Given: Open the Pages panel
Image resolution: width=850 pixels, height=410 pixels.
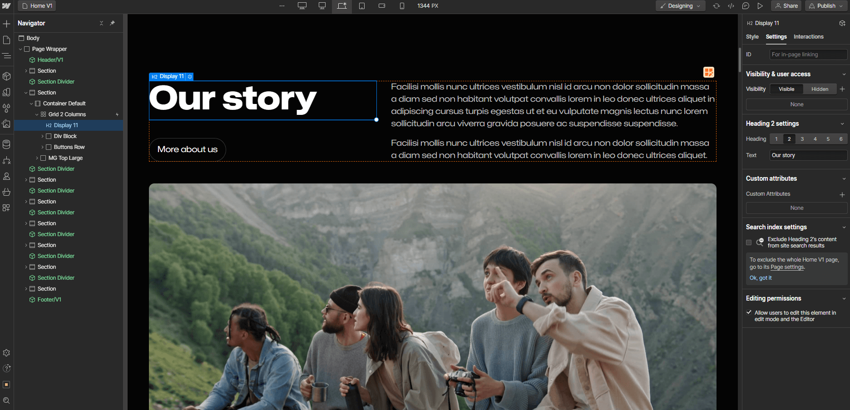Looking at the screenshot, I should coord(7,40).
